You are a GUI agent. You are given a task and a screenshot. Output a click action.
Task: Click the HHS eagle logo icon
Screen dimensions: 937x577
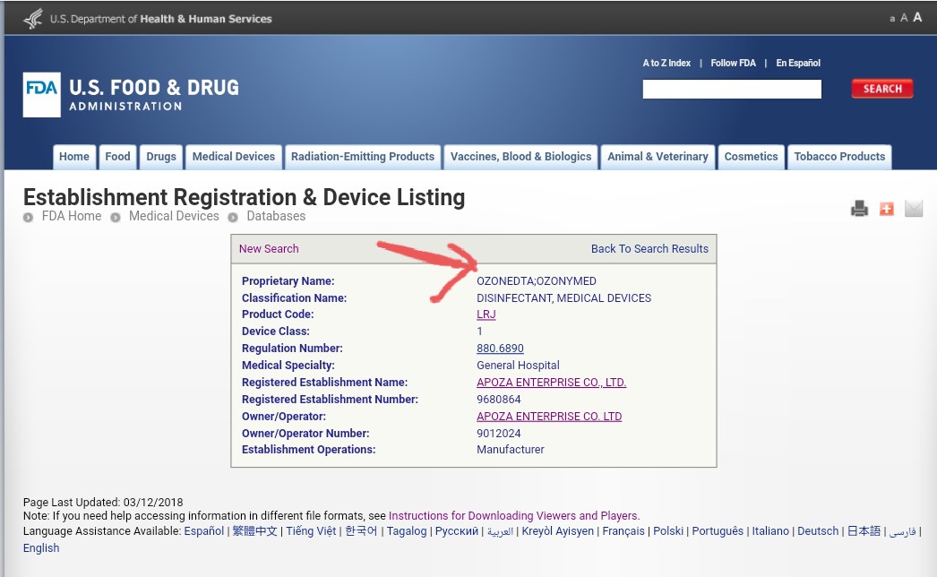[33, 19]
